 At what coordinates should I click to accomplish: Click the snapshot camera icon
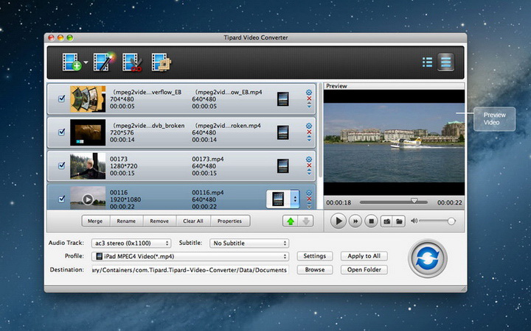[x=386, y=221]
